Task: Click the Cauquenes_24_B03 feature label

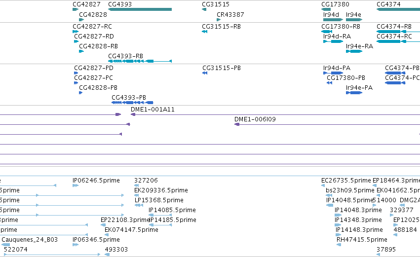Action: pyautogui.click(x=30, y=240)
